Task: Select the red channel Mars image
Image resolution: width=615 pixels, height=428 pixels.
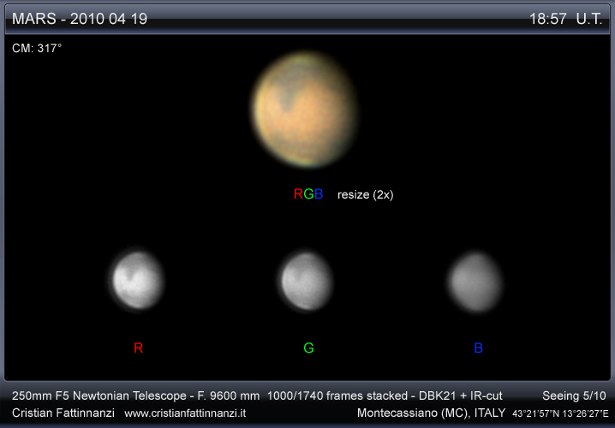Action: click(x=138, y=281)
